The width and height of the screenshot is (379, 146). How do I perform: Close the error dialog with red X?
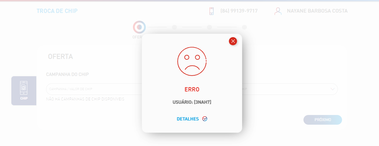[x=233, y=41]
